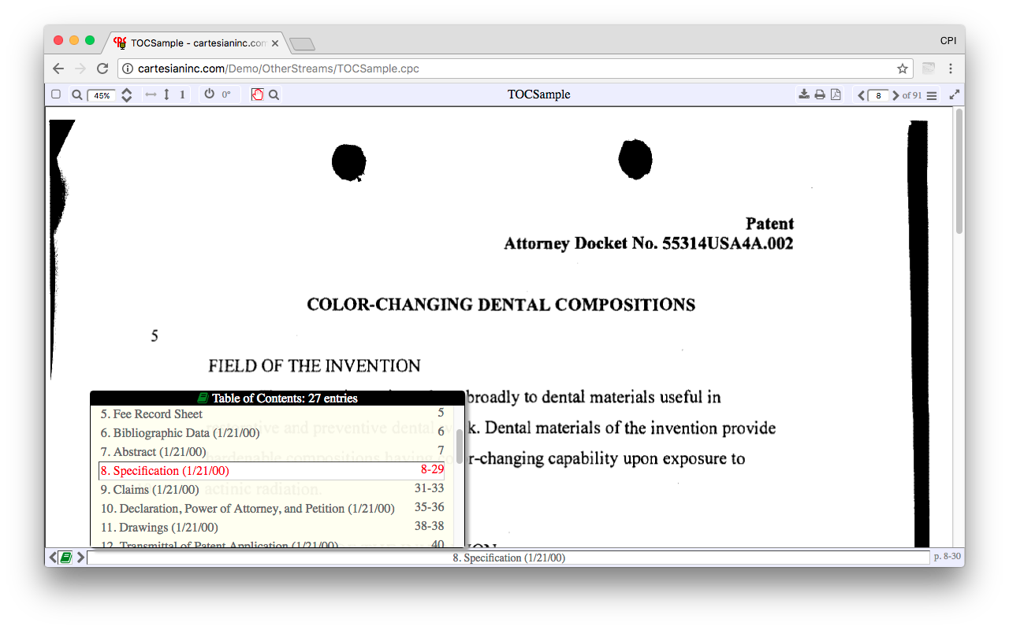1009x630 pixels.
Task: Open the browser extension icon near the menu
Action: 929,69
